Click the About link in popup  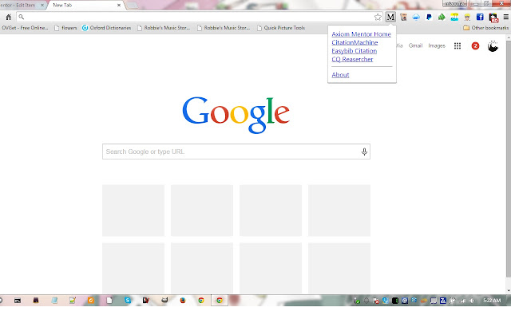point(340,75)
